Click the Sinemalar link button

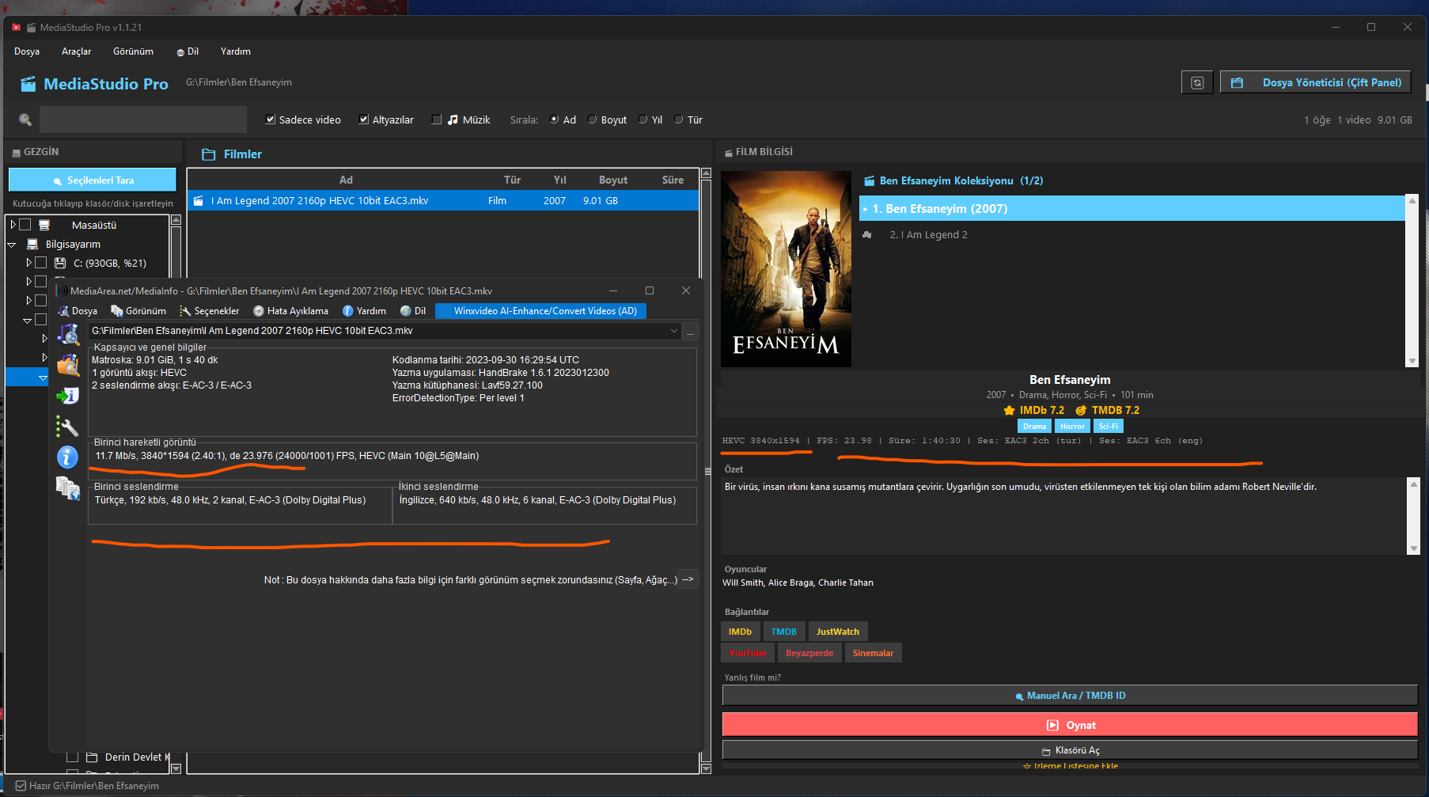(874, 653)
